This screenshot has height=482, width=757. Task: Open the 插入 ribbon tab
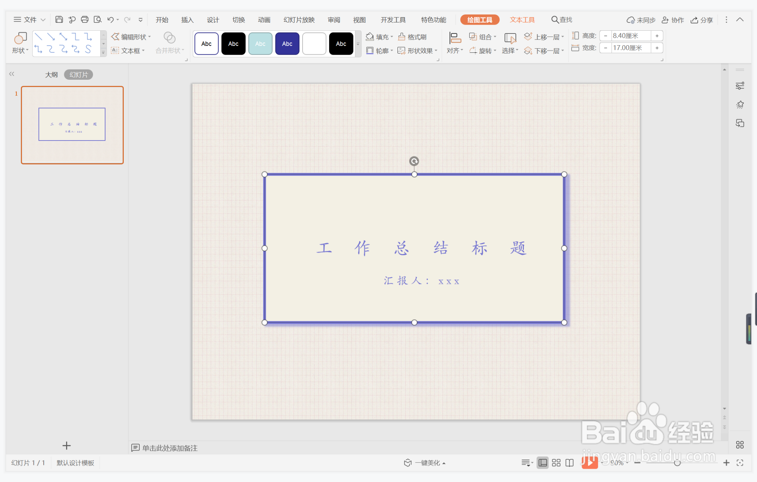[187, 20]
